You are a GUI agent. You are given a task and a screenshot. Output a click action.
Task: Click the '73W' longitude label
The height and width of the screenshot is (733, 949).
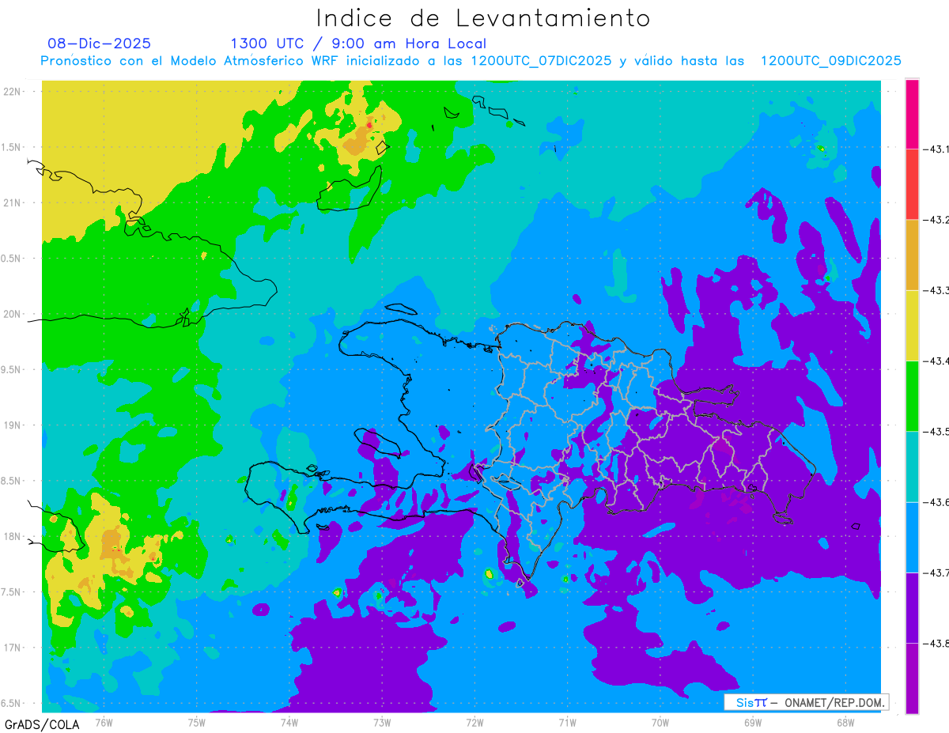click(x=382, y=722)
